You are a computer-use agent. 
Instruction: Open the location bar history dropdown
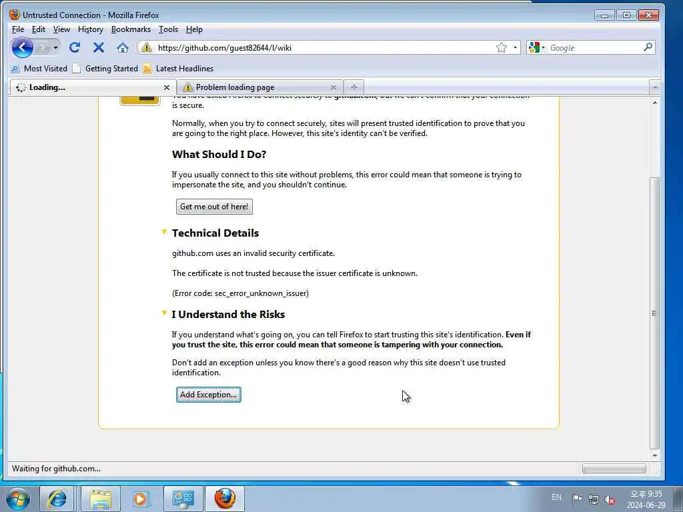[x=515, y=47]
